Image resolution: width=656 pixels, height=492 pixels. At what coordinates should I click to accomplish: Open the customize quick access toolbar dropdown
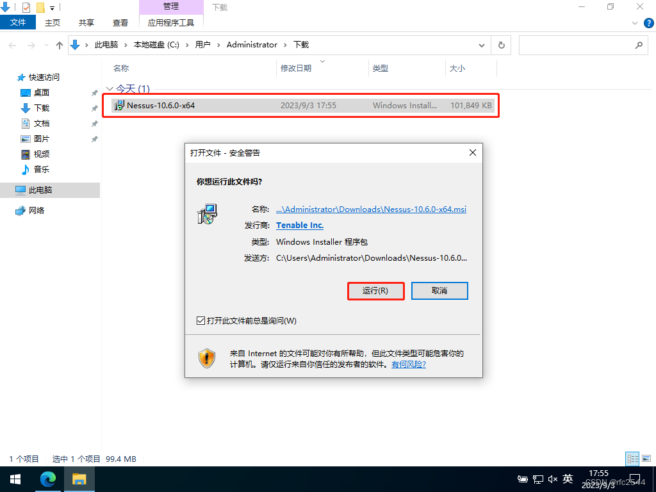tap(53, 8)
